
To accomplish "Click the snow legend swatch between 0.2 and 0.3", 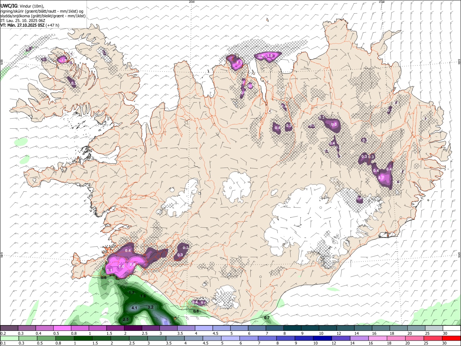I will 9,328.
